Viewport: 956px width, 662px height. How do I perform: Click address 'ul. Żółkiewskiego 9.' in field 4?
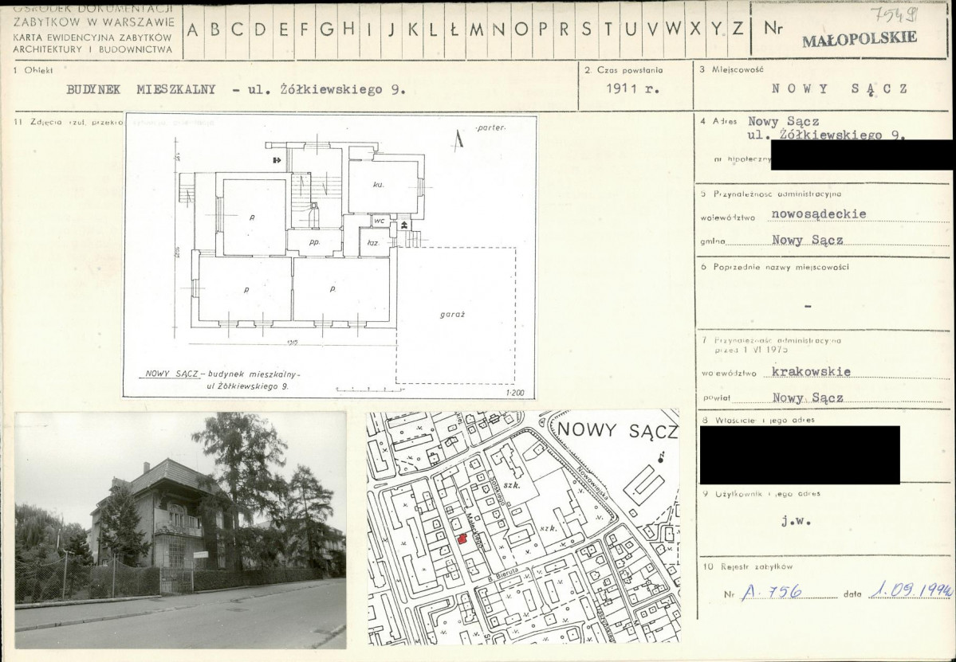click(x=826, y=135)
